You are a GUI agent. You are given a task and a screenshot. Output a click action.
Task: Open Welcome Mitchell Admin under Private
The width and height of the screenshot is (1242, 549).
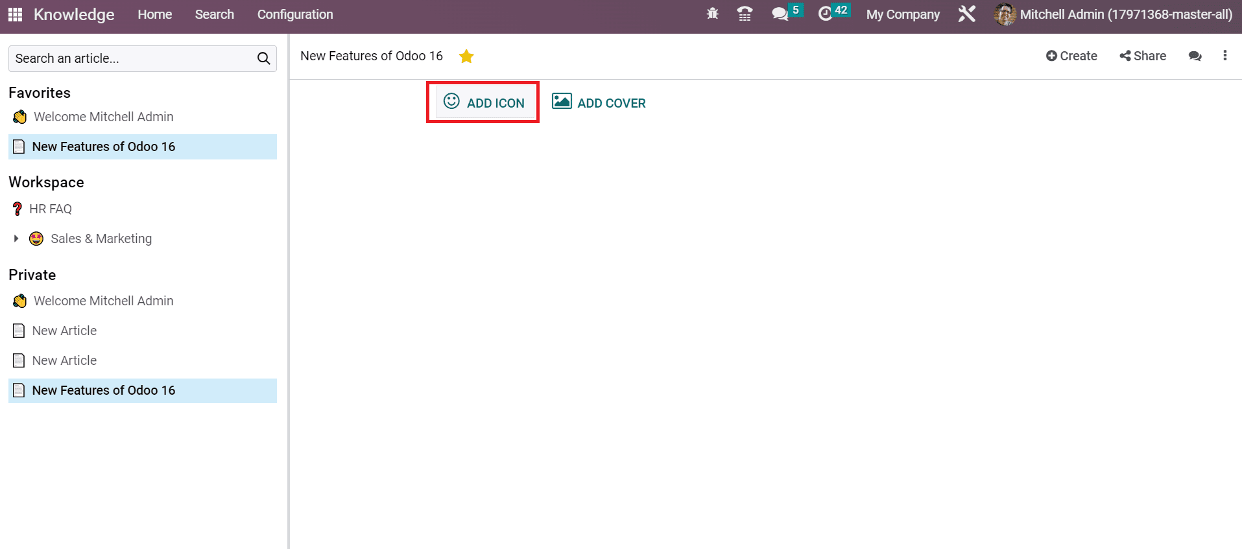[x=104, y=301]
